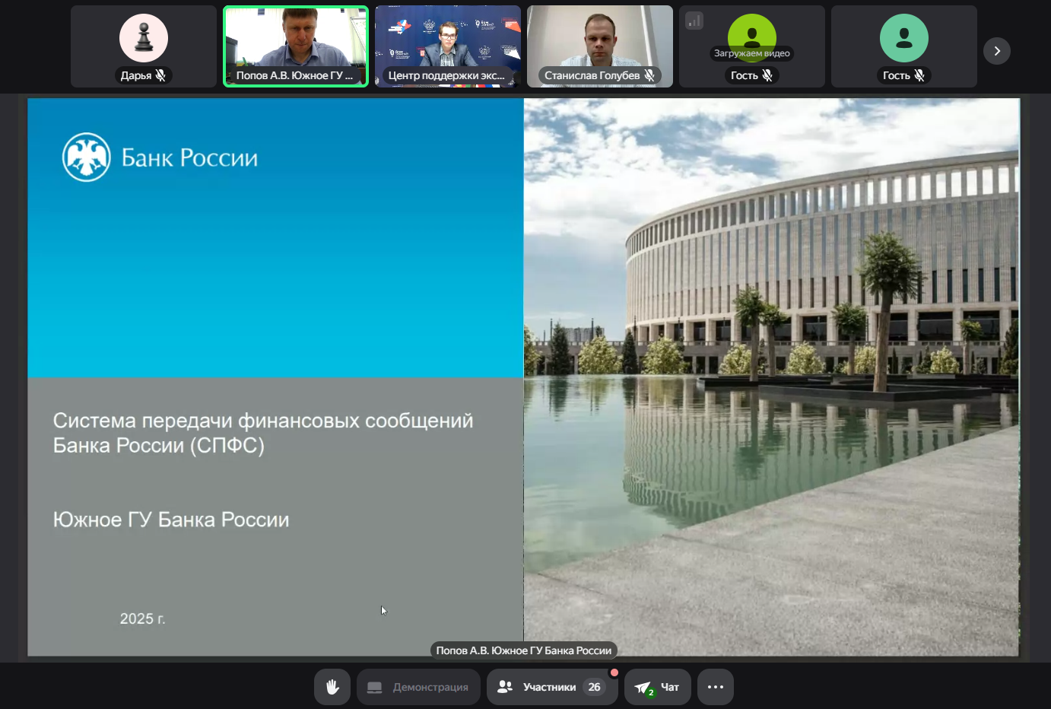The height and width of the screenshot is (709, 1051).
Task: Click Дарья's muted microphone icon
Action: point(160,75)
